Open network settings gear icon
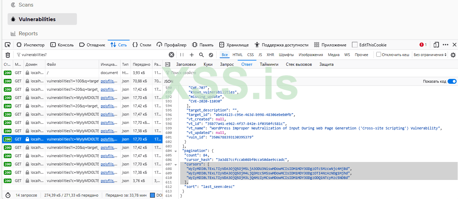Image resolution: width=458 pixels, height=199 pixels. (x=453, y=55)
